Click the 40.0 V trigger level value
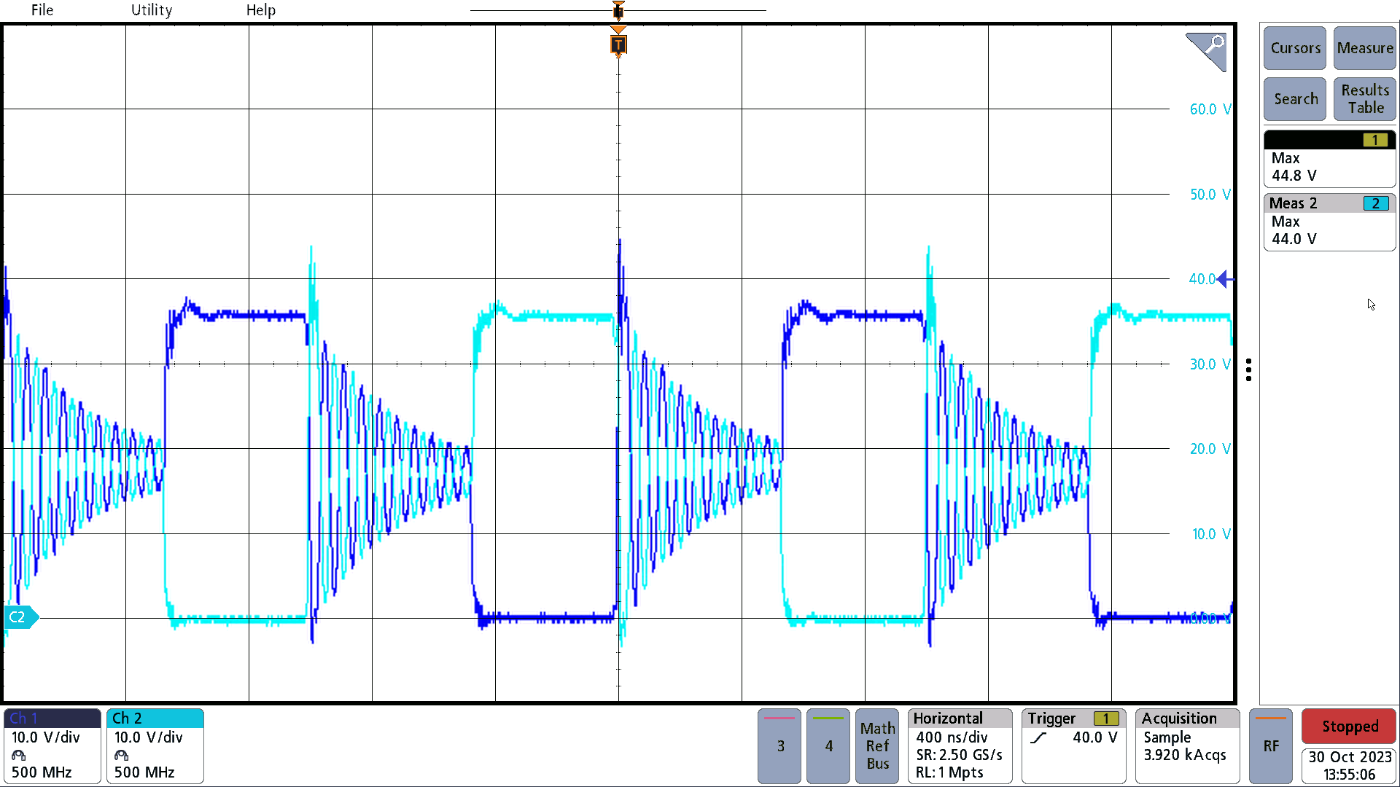 coord(1094,737)
